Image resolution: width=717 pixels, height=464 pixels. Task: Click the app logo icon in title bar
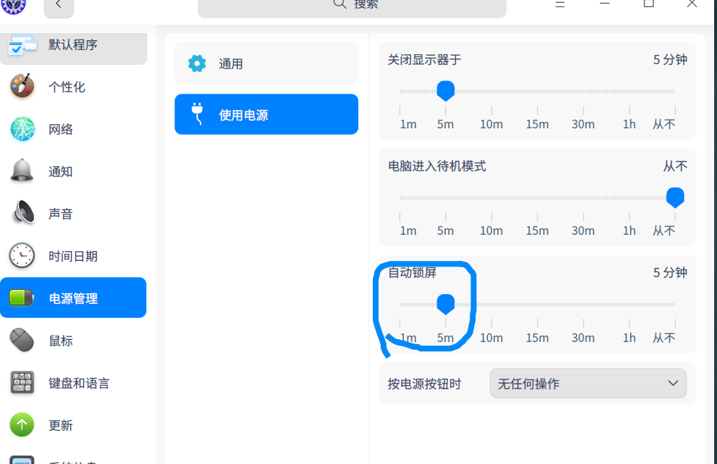pyautogui.click(x=13, y=6)
